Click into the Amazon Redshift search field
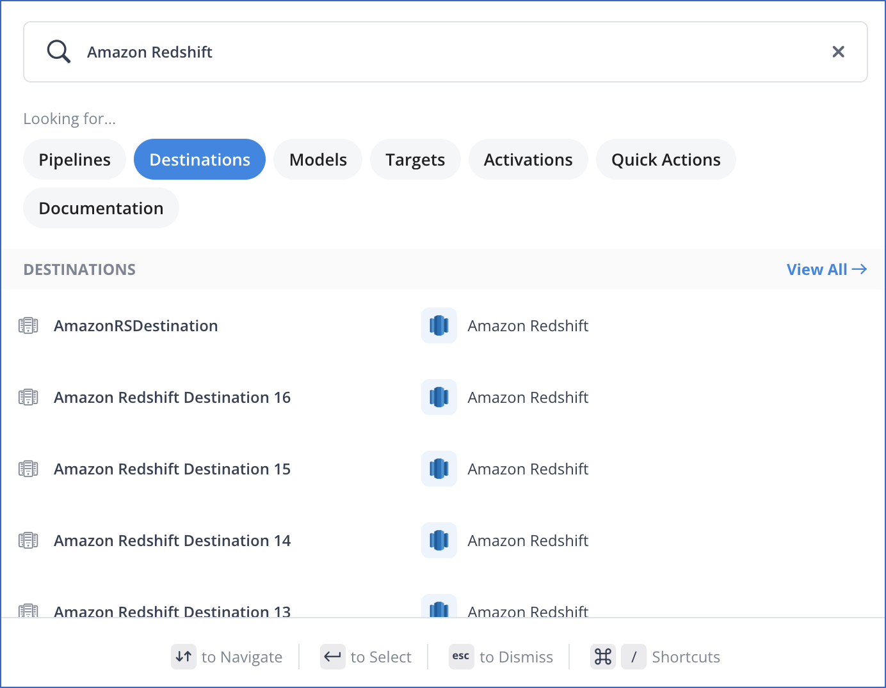This screenshot has height=688, width=886. click(x=446, y=52)
